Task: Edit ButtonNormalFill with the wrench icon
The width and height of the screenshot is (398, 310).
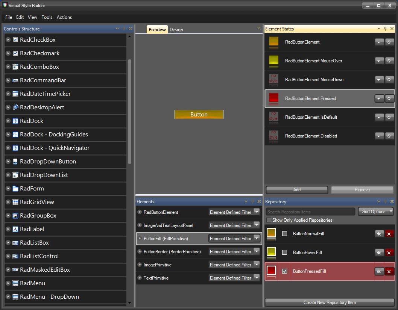Action: point(379,233)
